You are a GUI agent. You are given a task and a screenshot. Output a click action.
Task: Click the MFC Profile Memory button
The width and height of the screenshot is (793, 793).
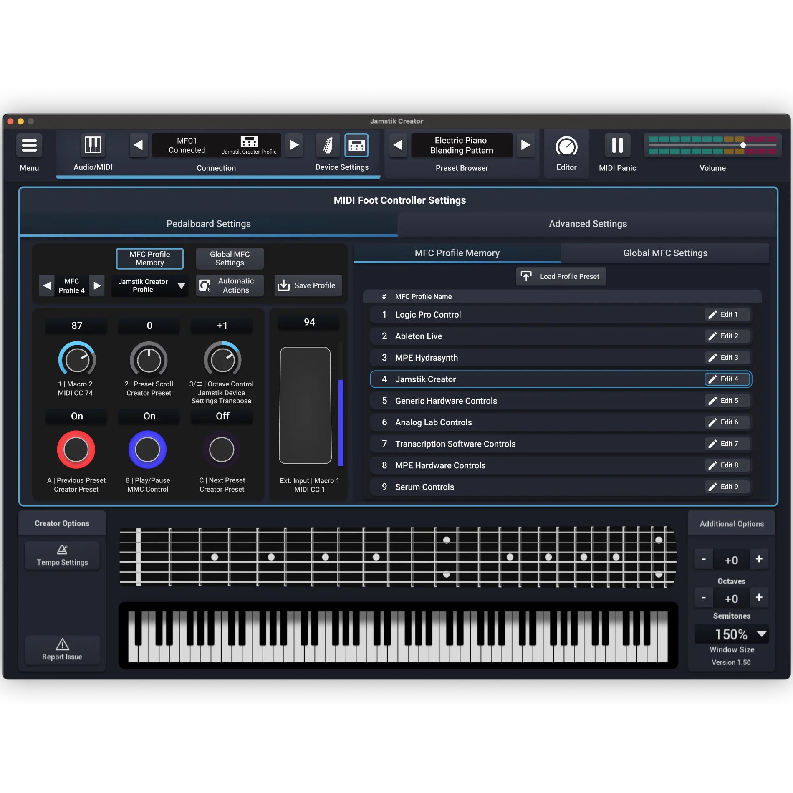(x=150, y=259)
